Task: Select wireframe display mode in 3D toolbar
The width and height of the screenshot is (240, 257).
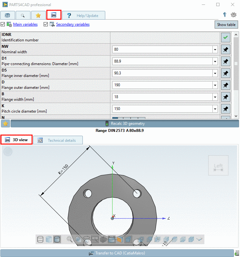Action: point(40,239)
